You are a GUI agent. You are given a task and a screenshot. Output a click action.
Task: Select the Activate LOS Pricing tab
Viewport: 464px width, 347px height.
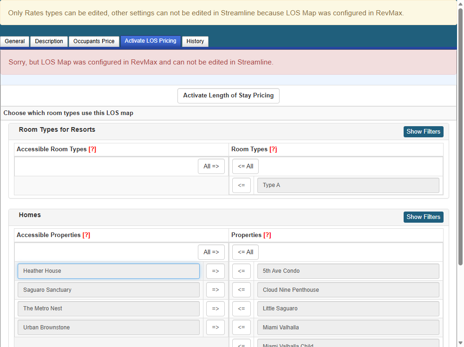pyautogui.click(x=150, y=41)
